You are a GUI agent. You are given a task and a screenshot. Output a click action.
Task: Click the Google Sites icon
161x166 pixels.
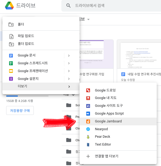(88, 106)
